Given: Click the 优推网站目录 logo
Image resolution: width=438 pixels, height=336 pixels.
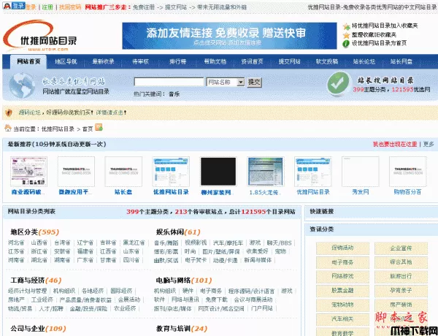Looking at the screenshot, I should (x=40, y=36).
